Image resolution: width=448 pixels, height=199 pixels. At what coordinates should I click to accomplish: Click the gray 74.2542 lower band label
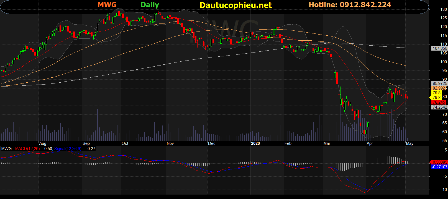(440, 107)
